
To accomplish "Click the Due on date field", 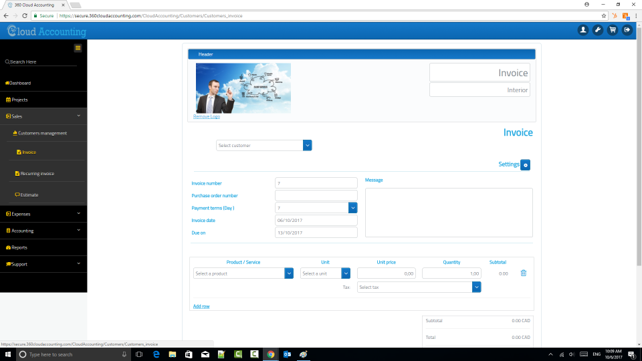I will tap(316, 233).
